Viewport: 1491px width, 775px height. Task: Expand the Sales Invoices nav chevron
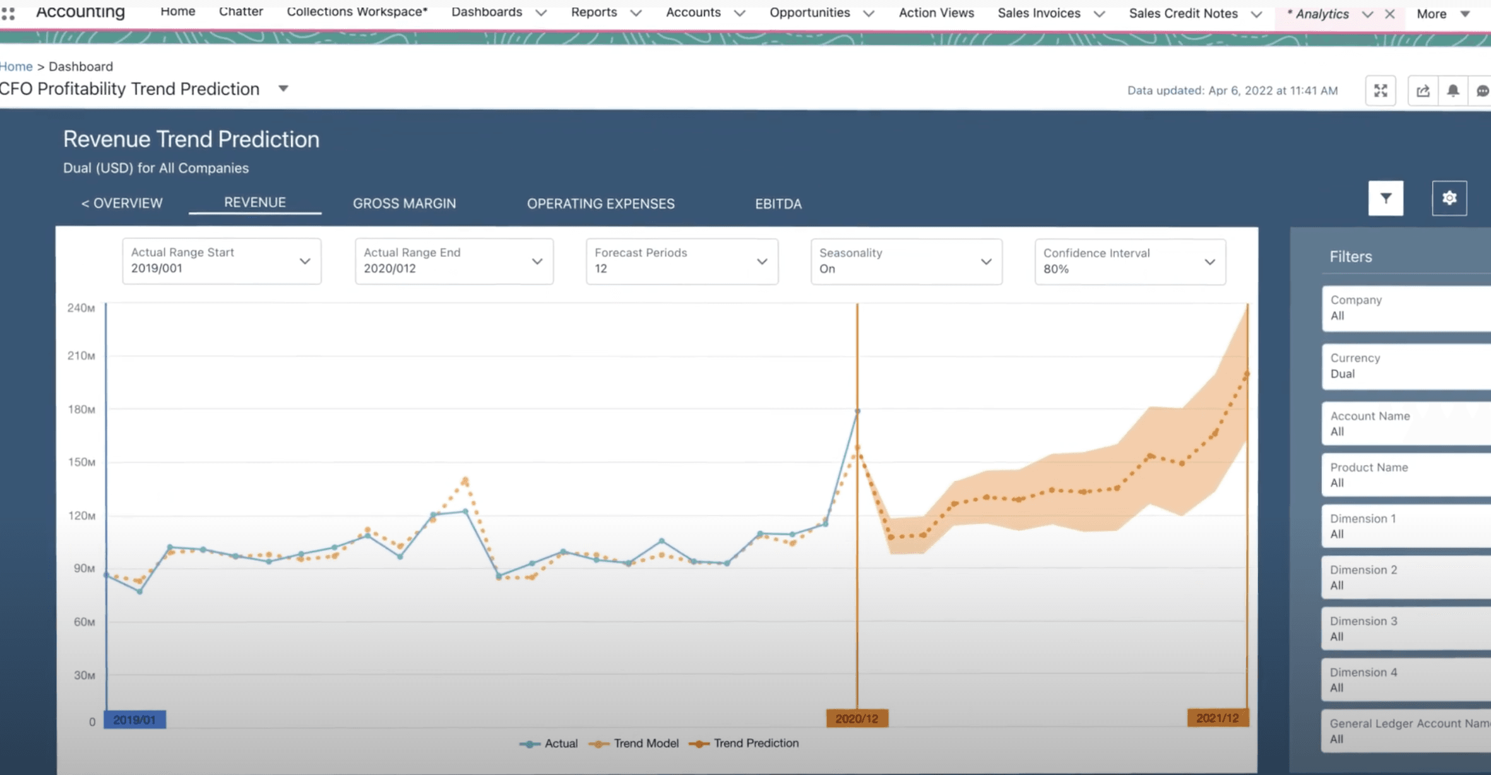[x=1099, y=14]
